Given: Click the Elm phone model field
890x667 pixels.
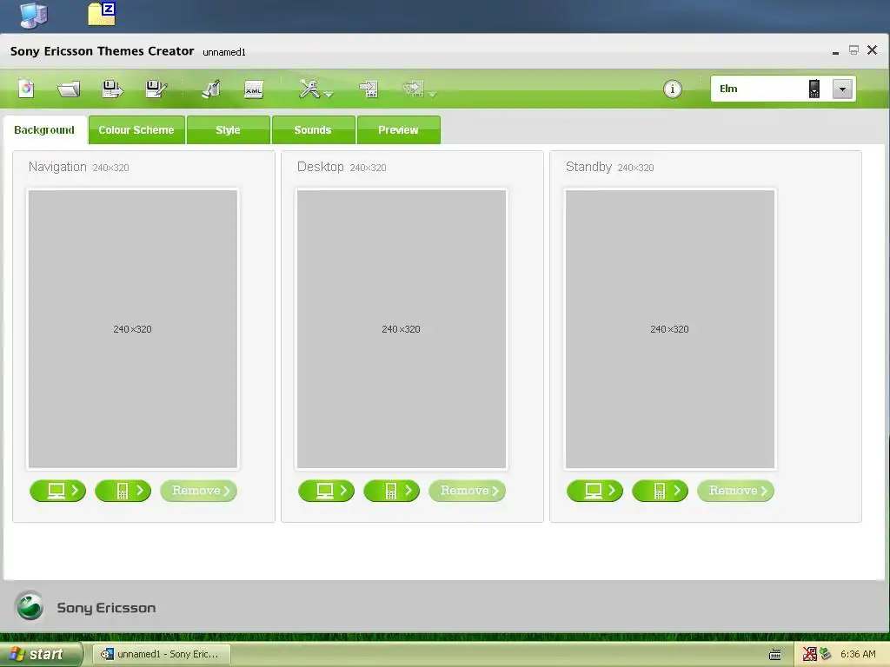Looking at the screenshot, I should pos(783,89).
